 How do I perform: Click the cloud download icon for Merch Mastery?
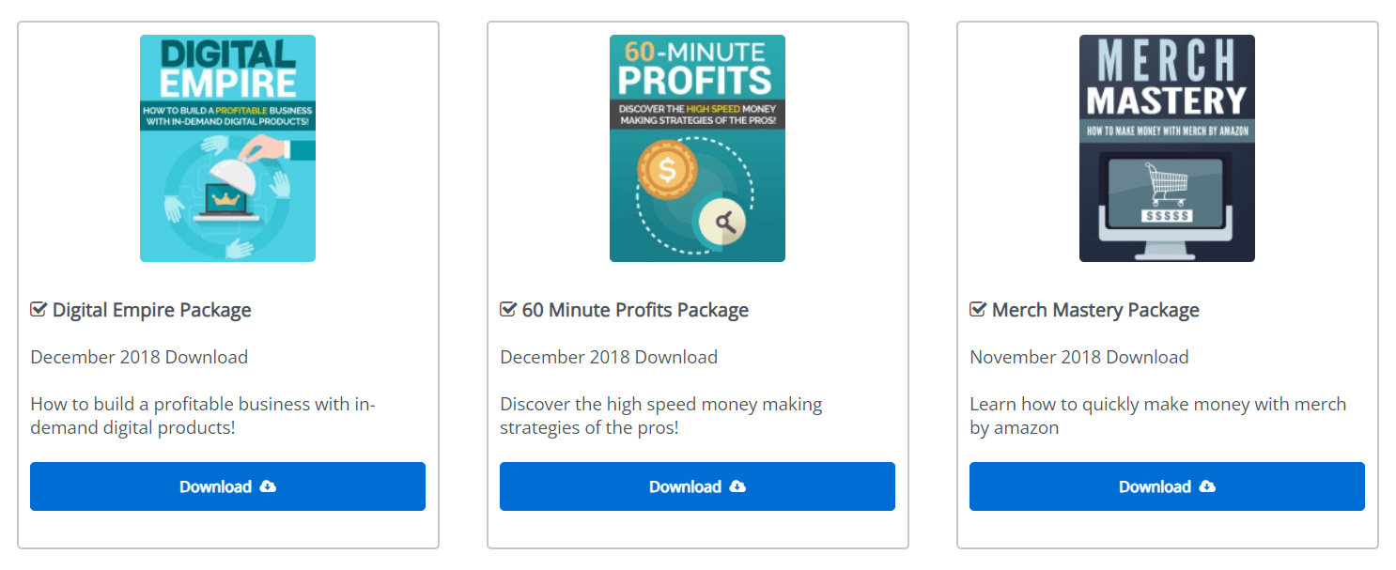click(x=1207, y=486)
